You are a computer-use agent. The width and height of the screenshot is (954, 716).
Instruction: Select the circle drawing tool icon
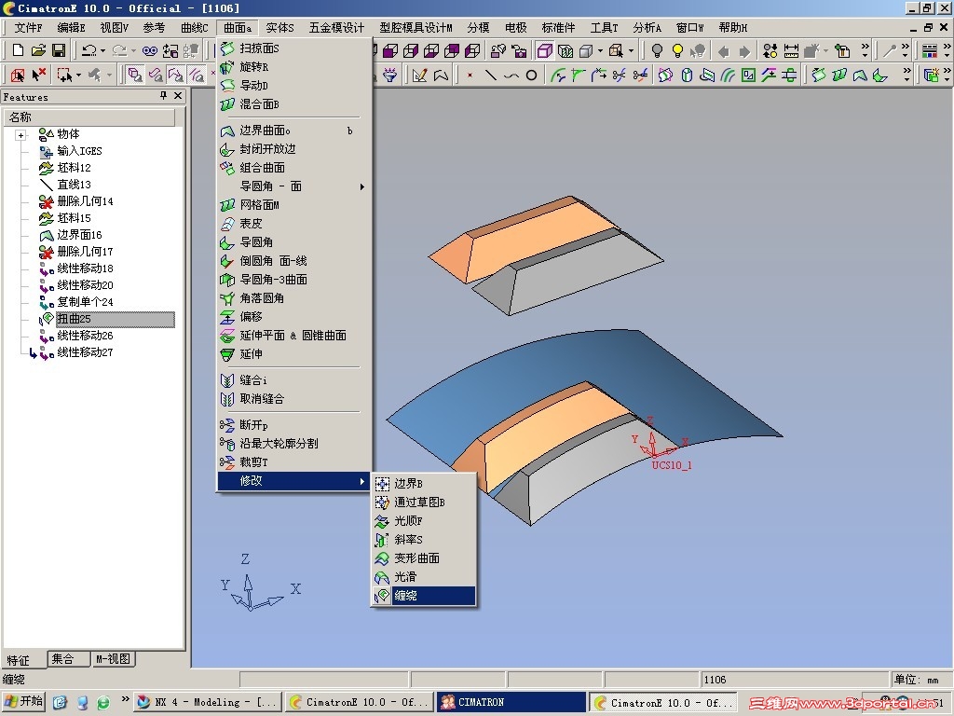tap(531, 75)
